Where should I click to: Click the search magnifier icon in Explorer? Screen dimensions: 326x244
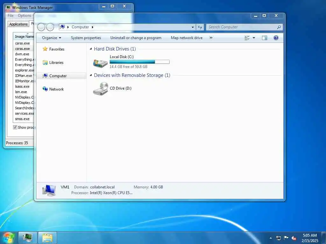click(279, 27)
